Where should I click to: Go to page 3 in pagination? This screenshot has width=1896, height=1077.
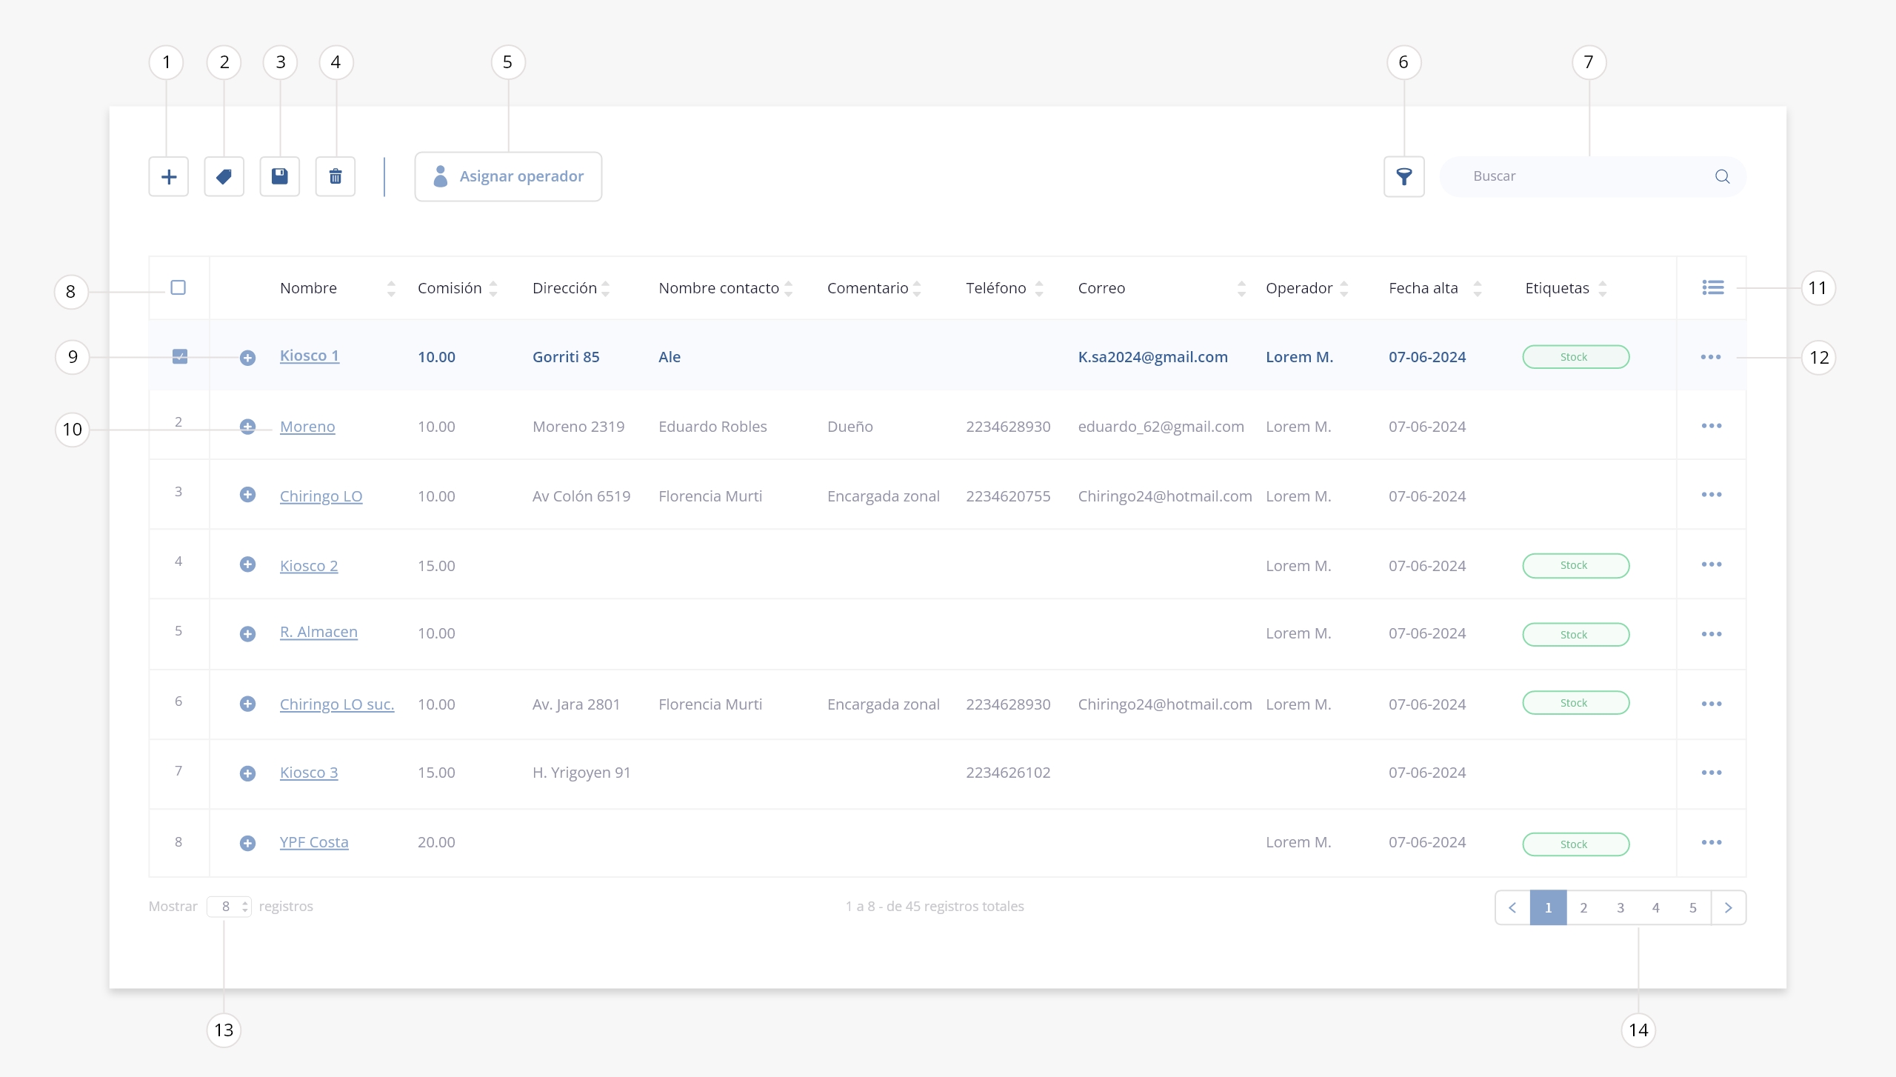[x=1620, y=907]
